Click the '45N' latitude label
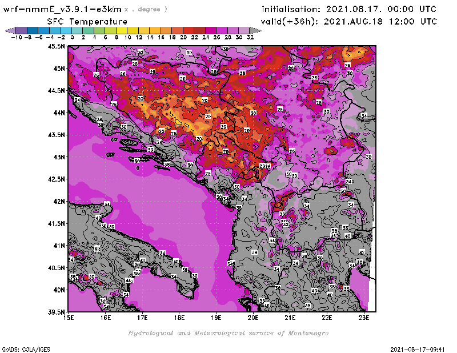 pos(59,69)
